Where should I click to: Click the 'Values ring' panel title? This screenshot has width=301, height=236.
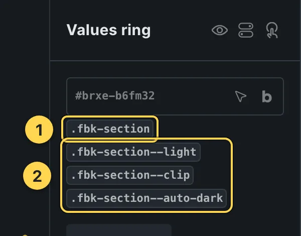point(109,30)
